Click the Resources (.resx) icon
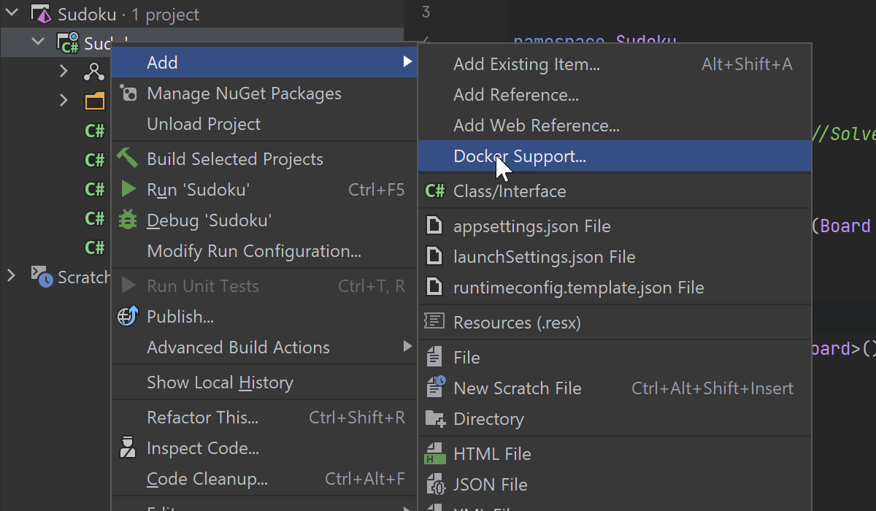Image resolution: width=876 pixels, height=511 pixels. coord(434,322)
